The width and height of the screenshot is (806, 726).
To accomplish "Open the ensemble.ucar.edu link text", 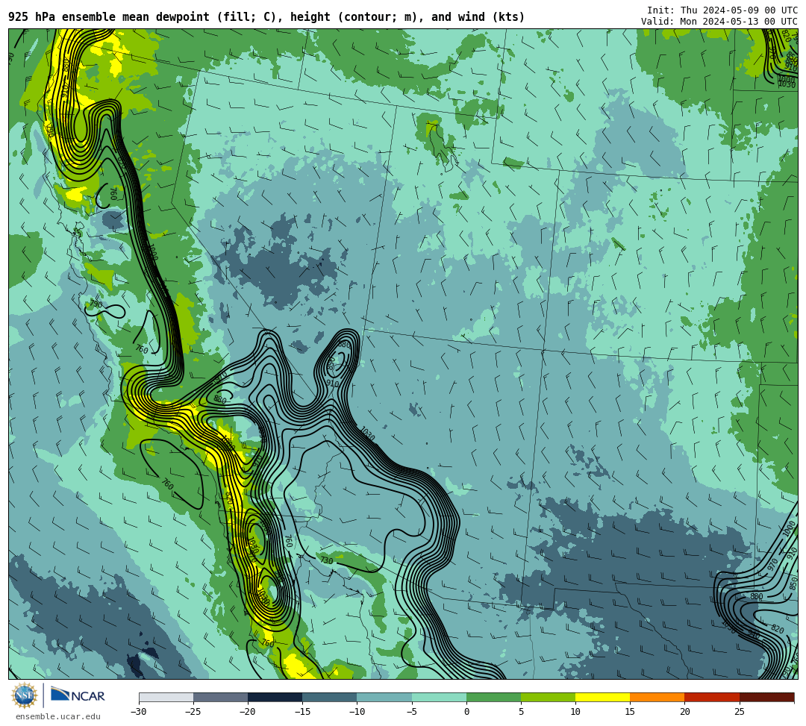I will click(58, 716).
